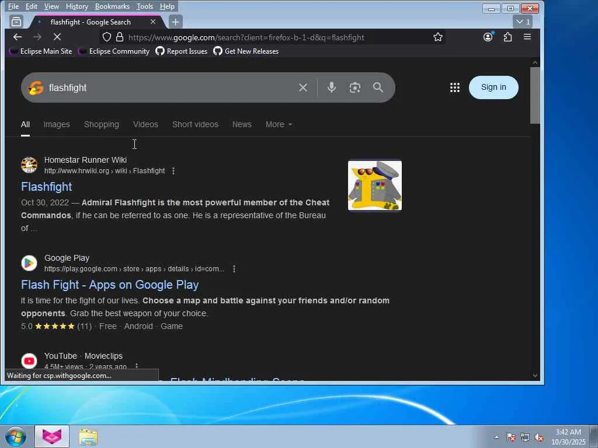The width and height of the screenshot is (598, 448).
Task: Open the History menu
Action: click(x=77, y=6)
